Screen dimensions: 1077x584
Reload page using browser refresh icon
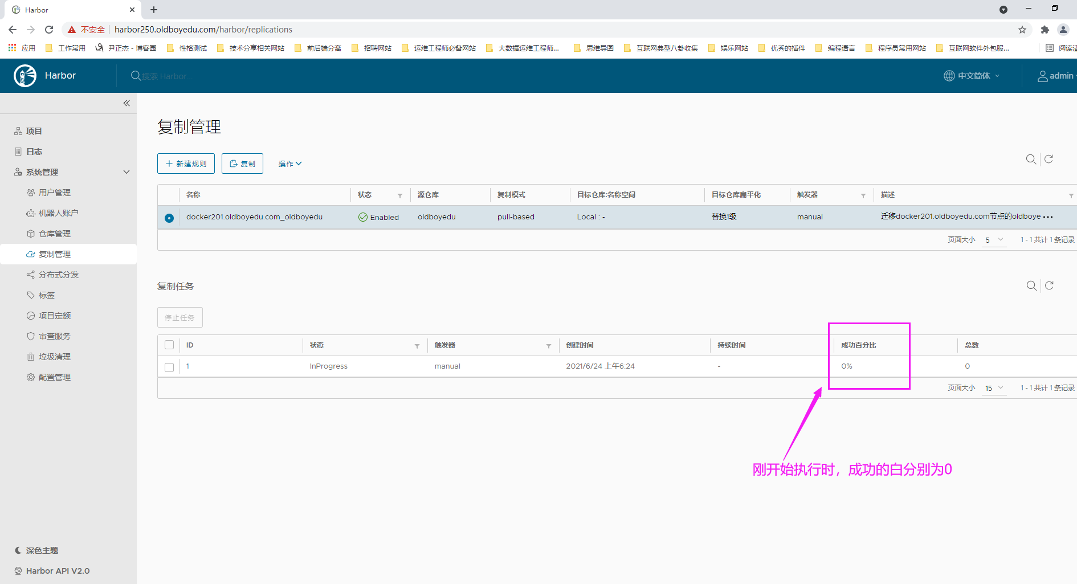click(x=49, y=30)
